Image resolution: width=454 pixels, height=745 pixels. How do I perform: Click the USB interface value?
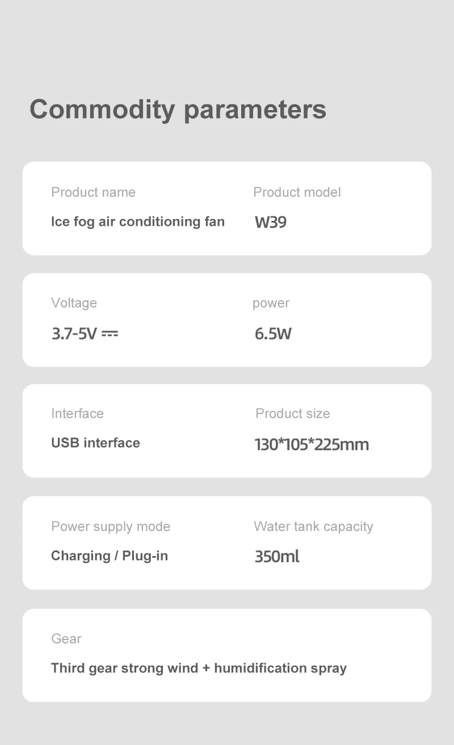pyautogui.click(x=95, y=443)
